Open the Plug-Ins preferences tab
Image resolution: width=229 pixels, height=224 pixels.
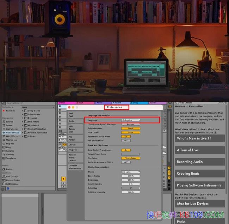(73, 150)
